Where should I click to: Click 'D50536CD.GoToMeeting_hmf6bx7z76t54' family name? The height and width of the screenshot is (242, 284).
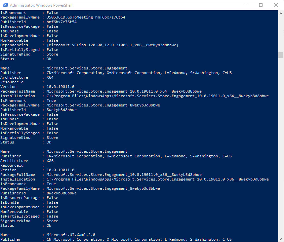tap(86, 17)
